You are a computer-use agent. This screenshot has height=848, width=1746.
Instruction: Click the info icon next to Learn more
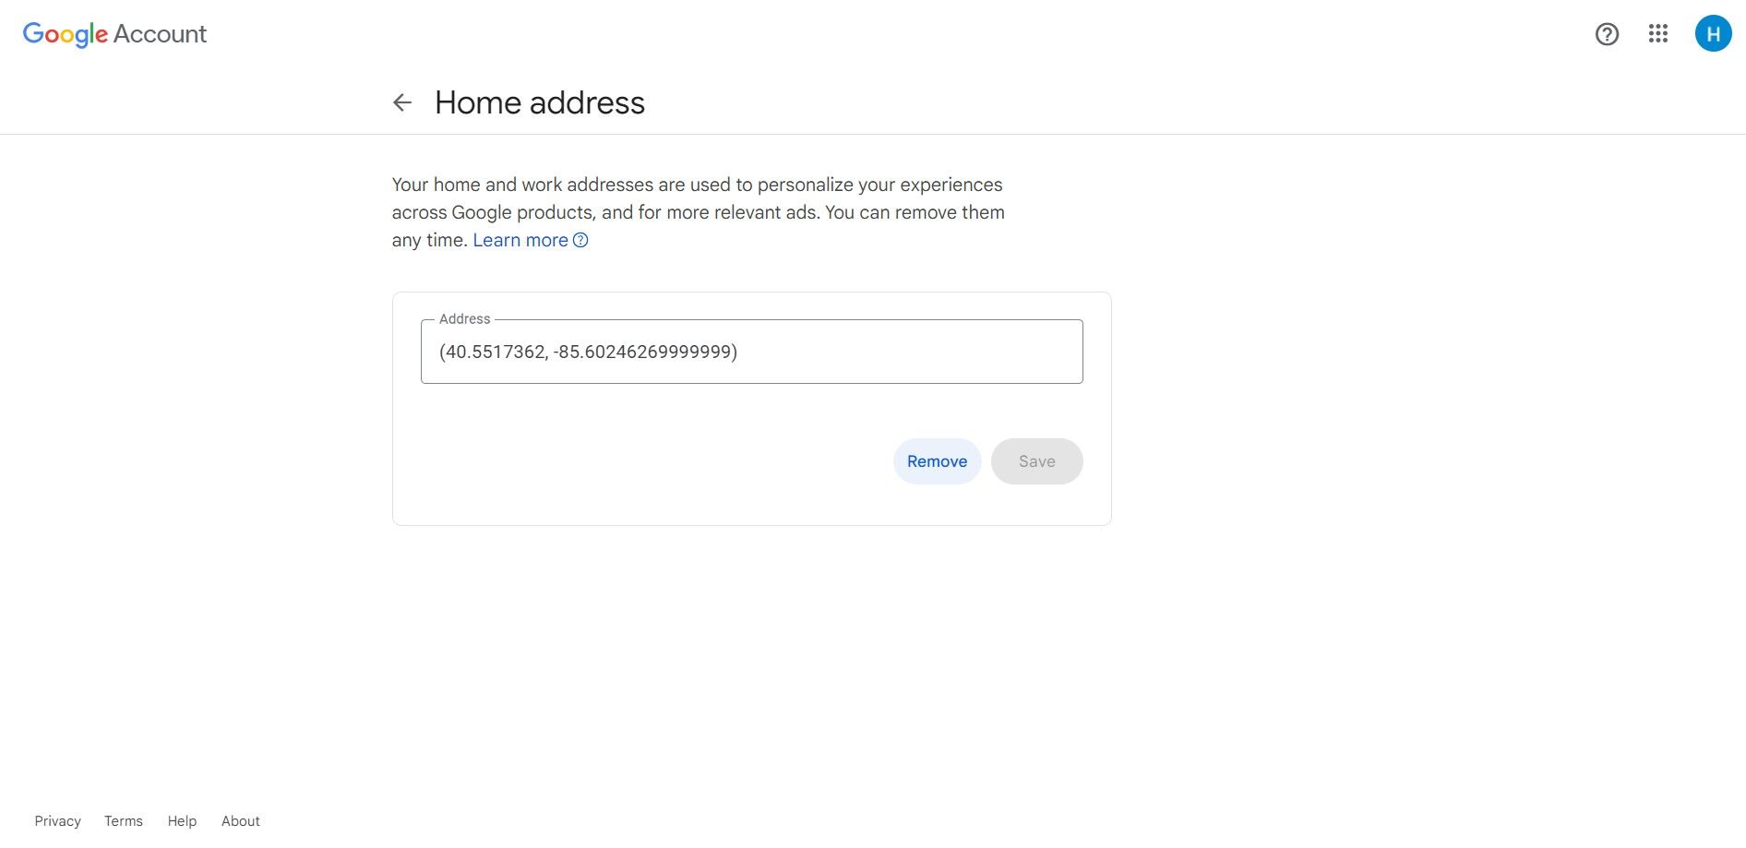(580, 240)
